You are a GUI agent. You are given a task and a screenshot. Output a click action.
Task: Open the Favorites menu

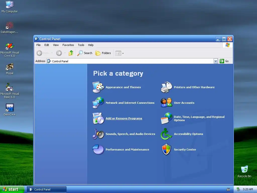click(68, 45)
